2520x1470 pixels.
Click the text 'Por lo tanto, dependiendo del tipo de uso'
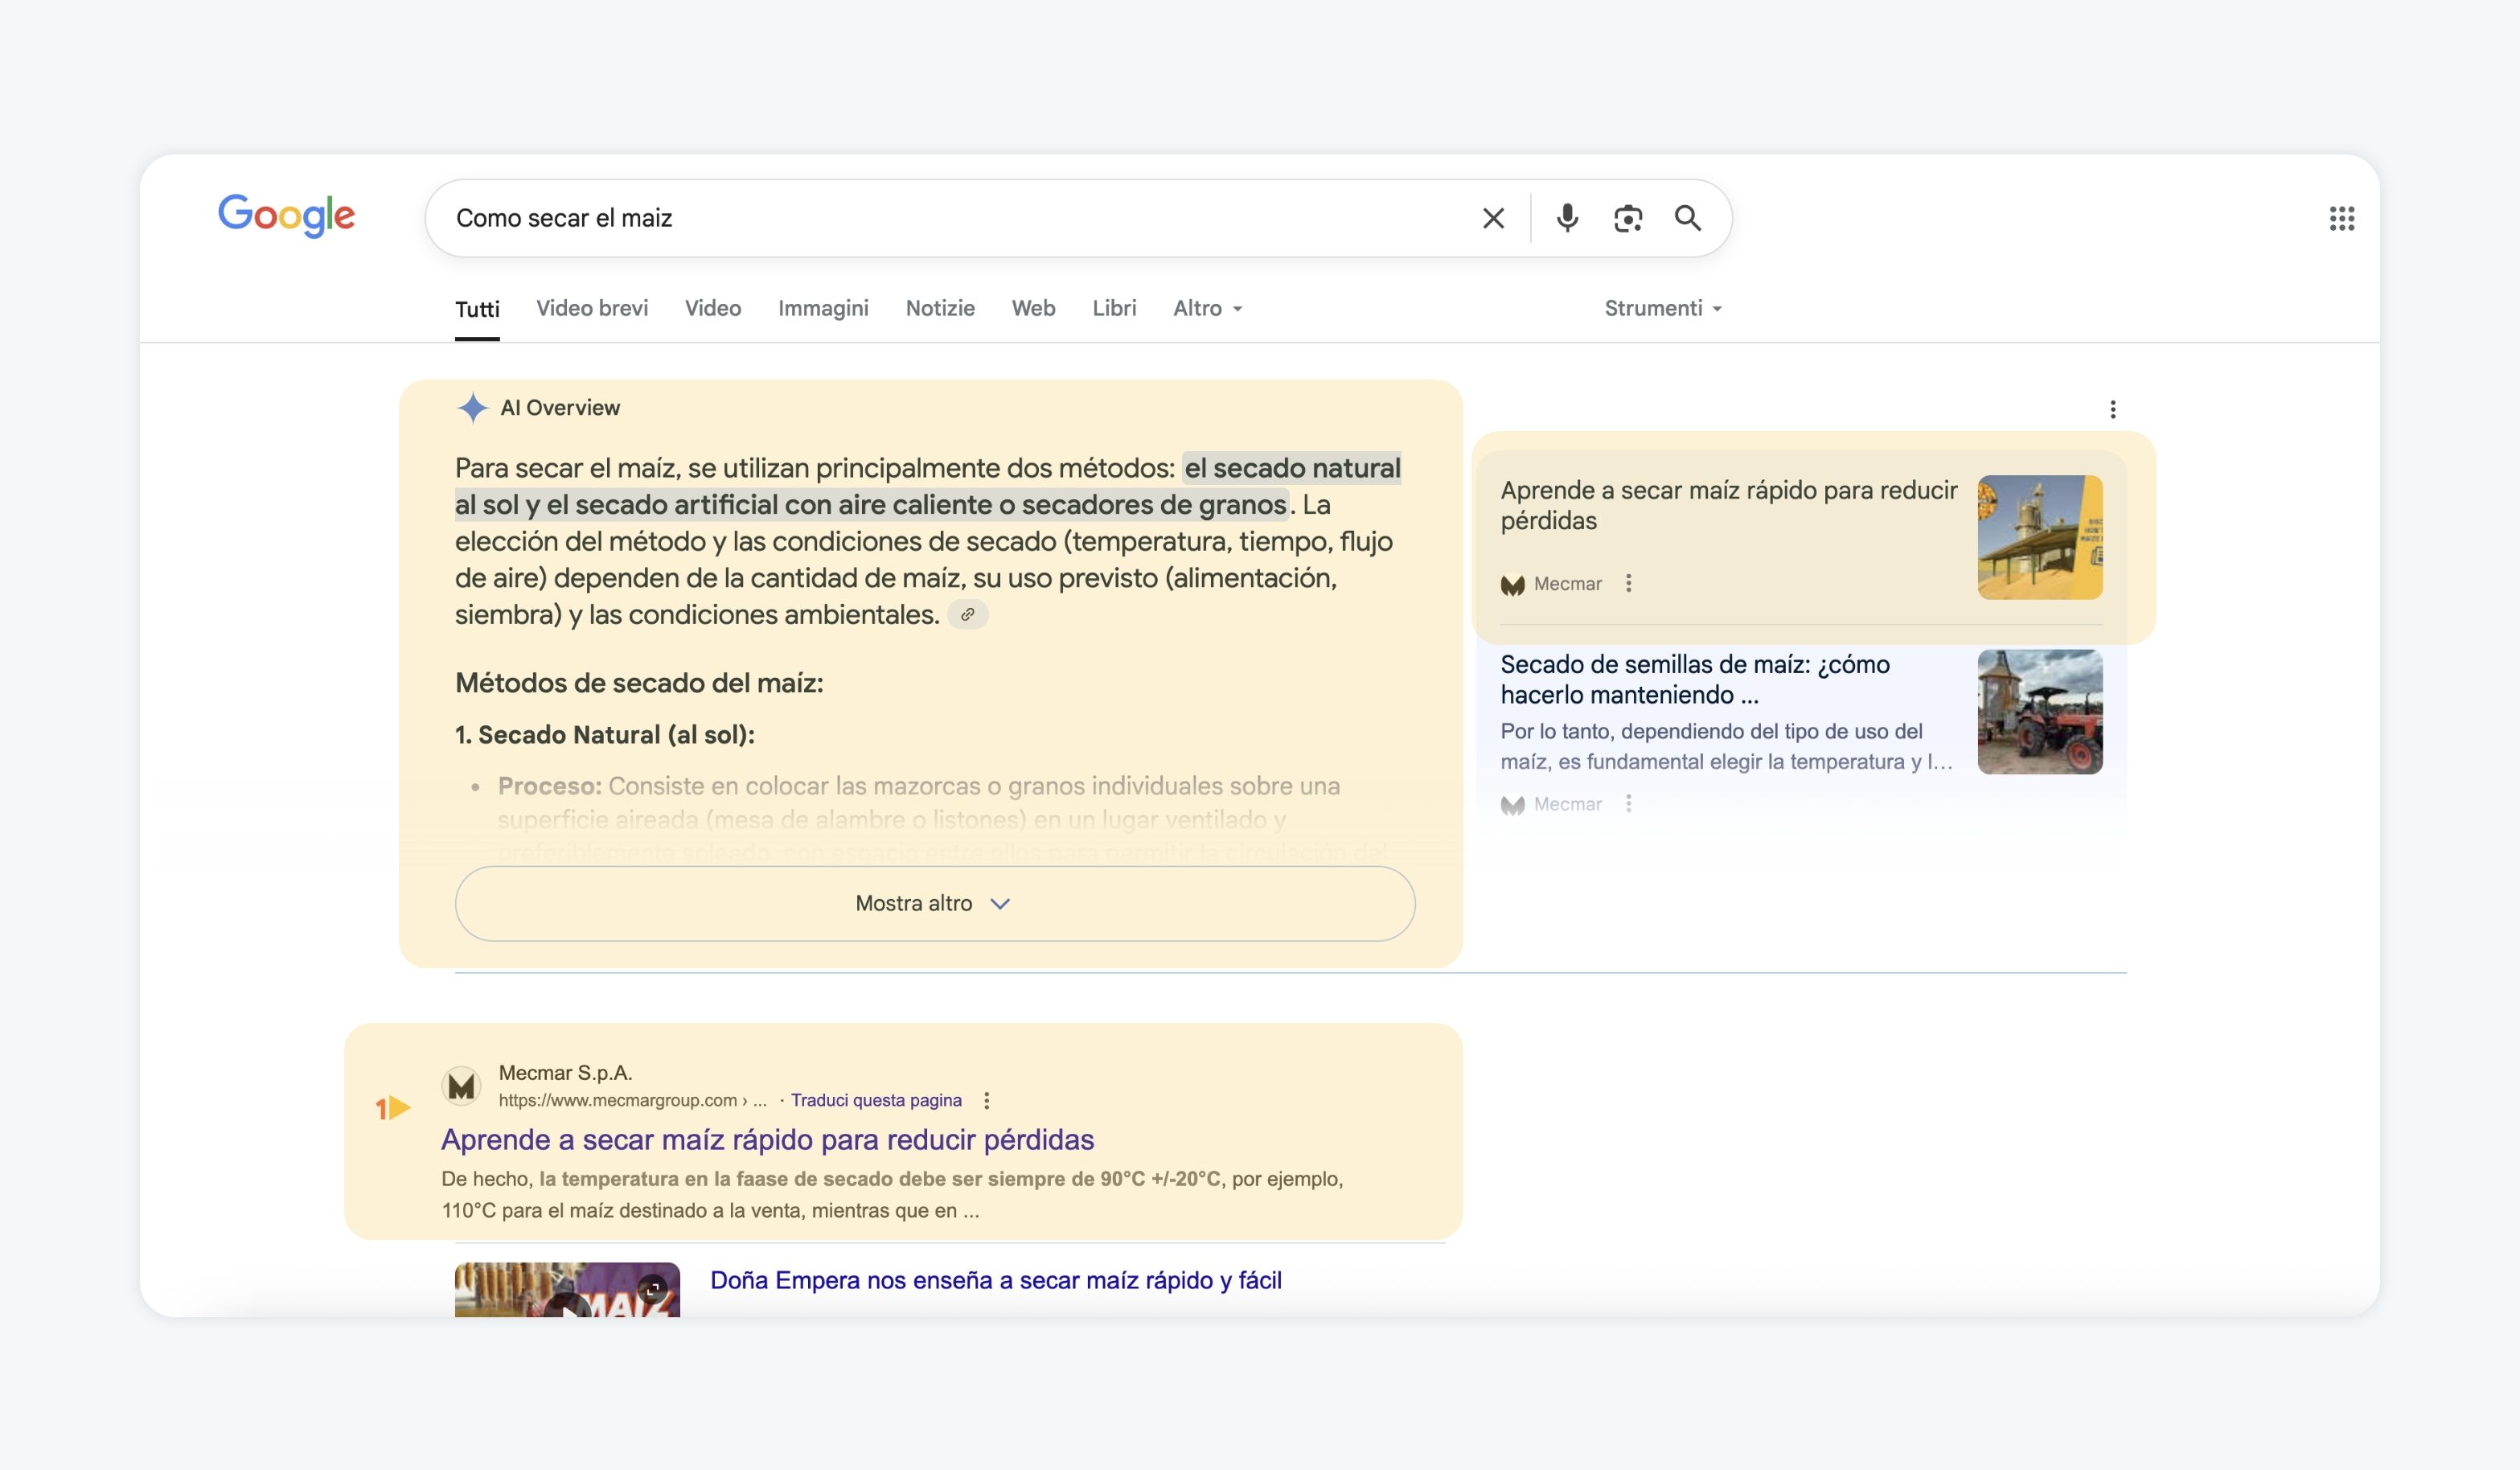tap(1727, 746)
